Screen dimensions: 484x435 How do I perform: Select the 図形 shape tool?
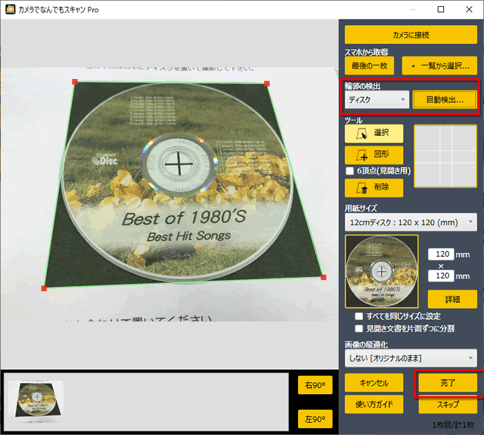click(374, 155)
